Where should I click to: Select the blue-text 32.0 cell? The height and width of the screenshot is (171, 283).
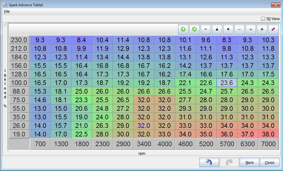pyautogui.click(x=144, y=126)
